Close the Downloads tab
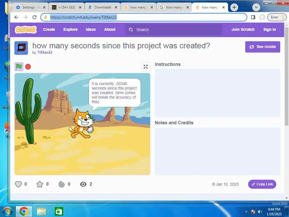This screenshot has width=289, height=217. (x=116, y=7)
